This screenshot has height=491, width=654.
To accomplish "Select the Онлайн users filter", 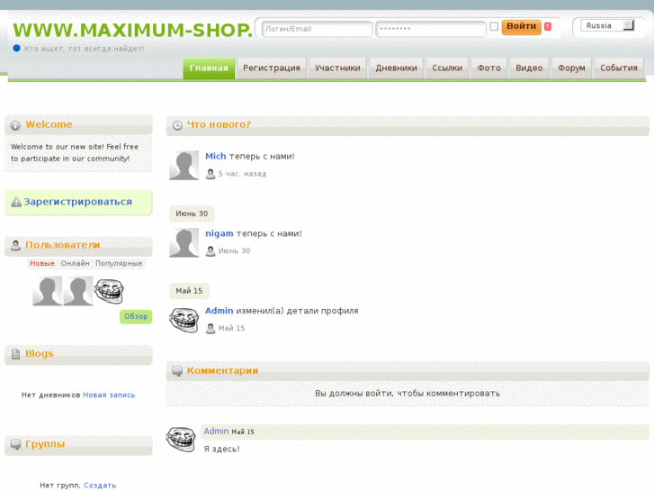I will (75, 263).
